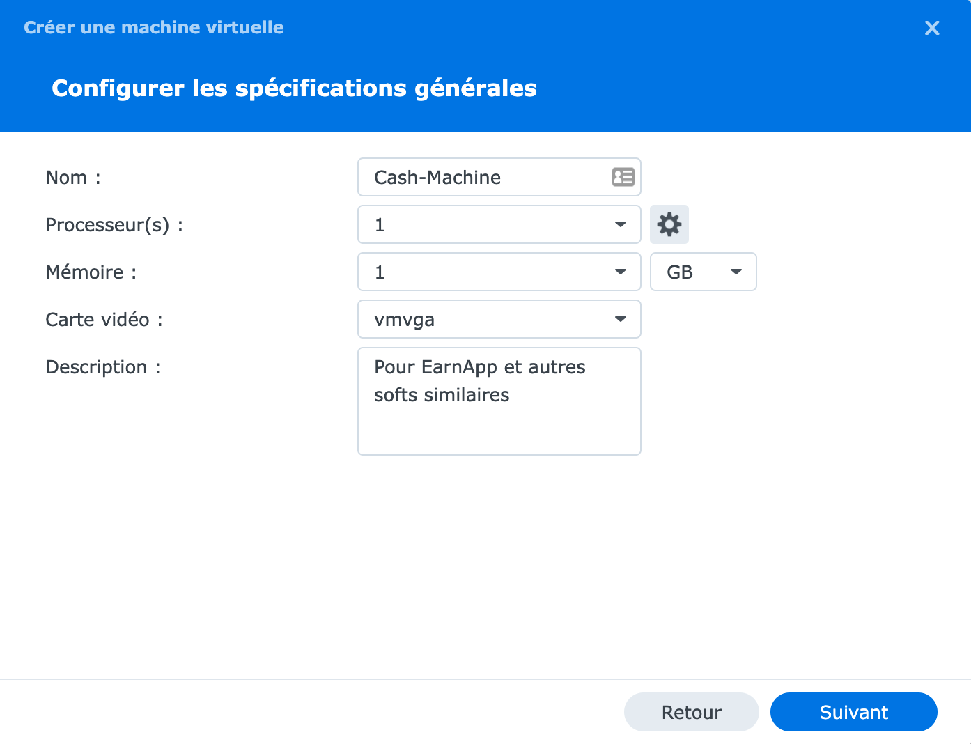Click the "Carte vidéo :" label
Image resolution: width=971 pixels, height=744 pixels.
pos(104,320)
